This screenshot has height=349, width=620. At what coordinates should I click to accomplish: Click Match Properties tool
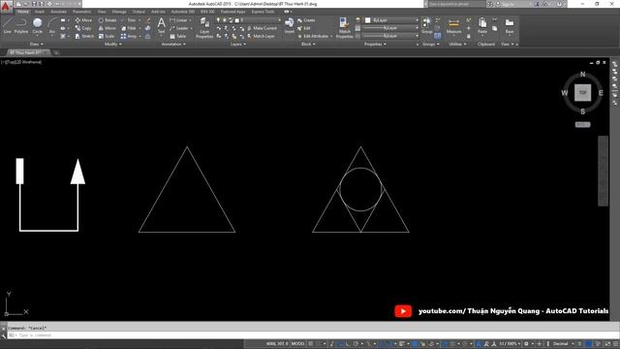pos(344,28)
